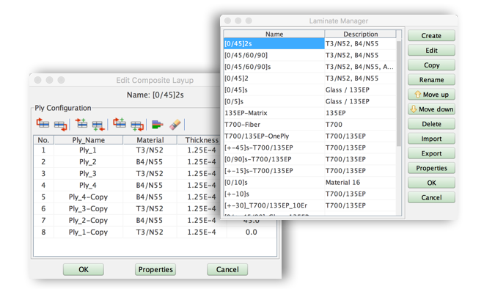The width and height of the screenshot is (484, 289).
Task: Click the Move up button with arrow
Action: point(431,95)
